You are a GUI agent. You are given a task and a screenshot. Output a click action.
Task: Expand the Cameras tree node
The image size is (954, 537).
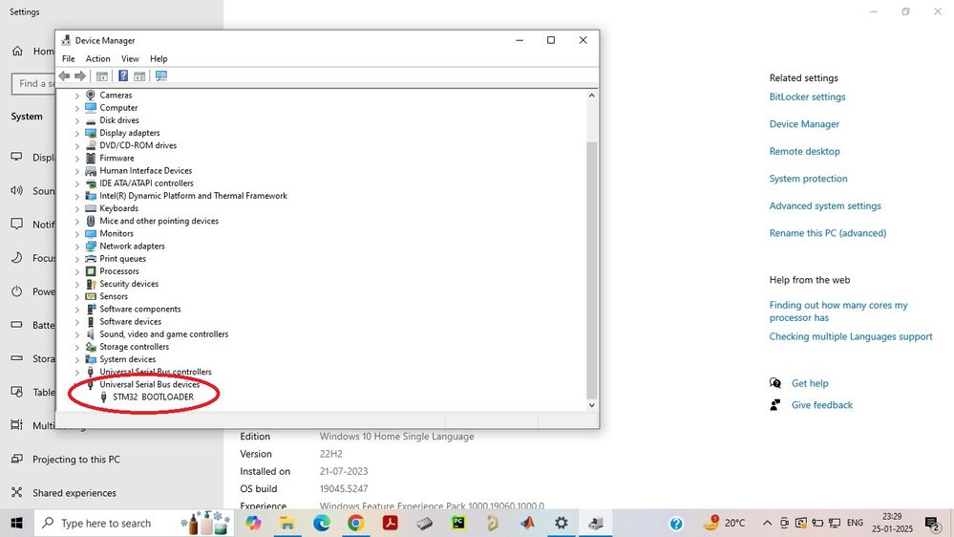point(77,96)
